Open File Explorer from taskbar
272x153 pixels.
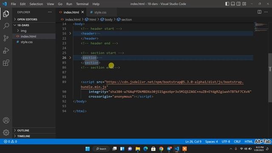pyautogui.click(x=138, y=149)
